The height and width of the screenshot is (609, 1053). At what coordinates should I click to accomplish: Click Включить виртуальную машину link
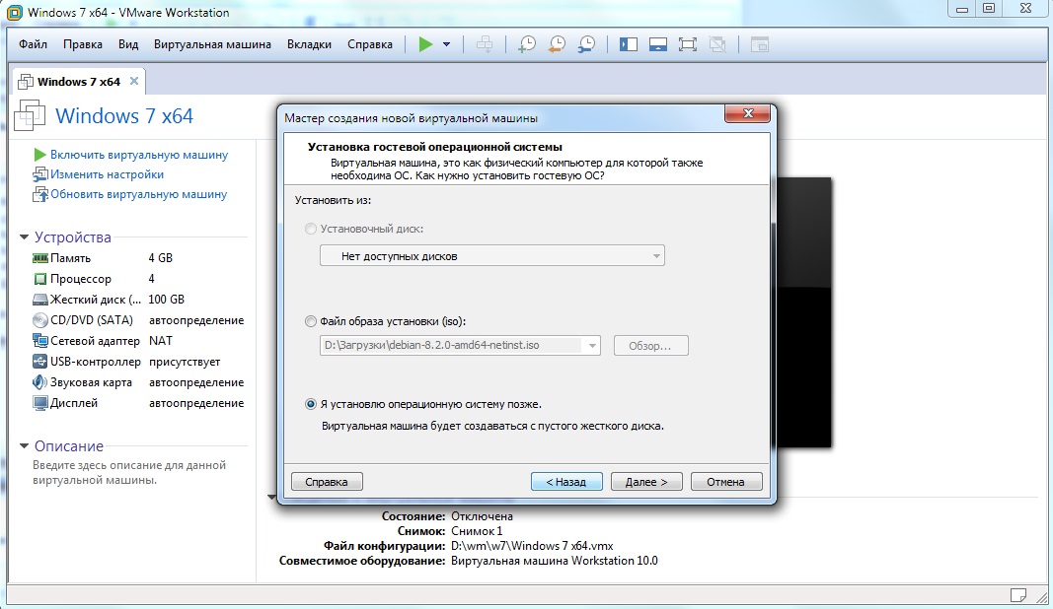point(139,155)
